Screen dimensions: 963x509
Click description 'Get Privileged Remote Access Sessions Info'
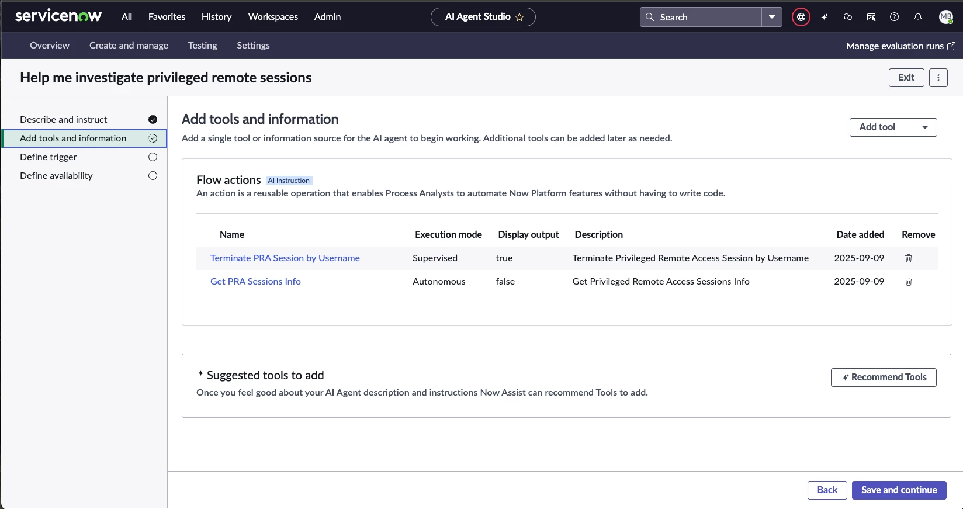pos(661,282)
